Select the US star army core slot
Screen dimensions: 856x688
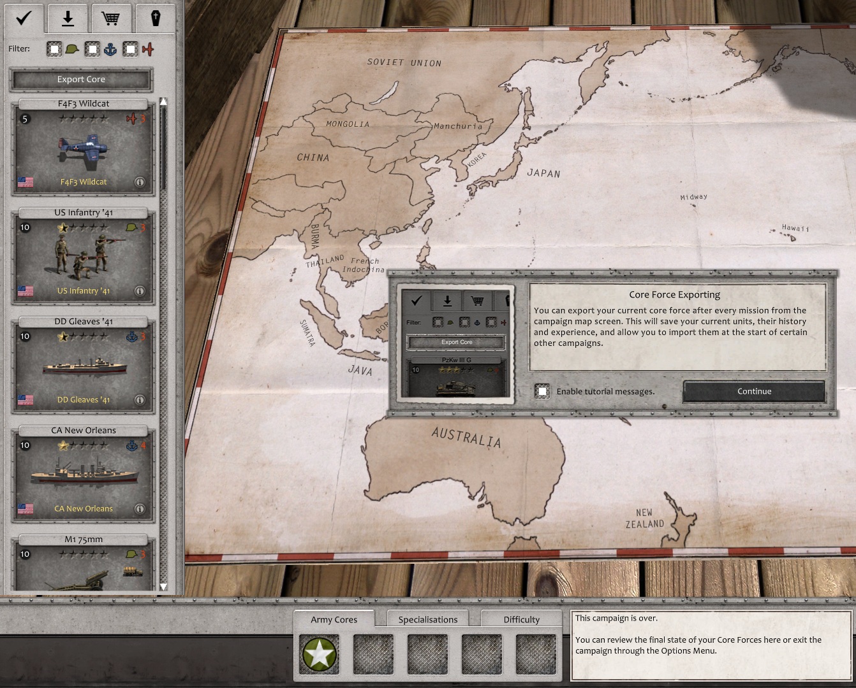pyautogui.click(x=320, y=654)
